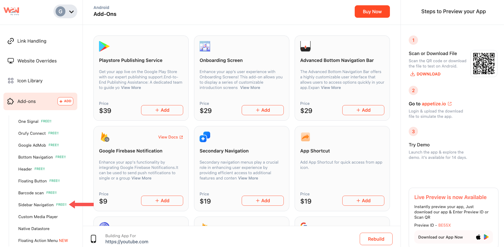Viewport: 504px width, 247px height.
Task: Click the Rebuild button
Action: pyautogui.click(x=376, y=239)
